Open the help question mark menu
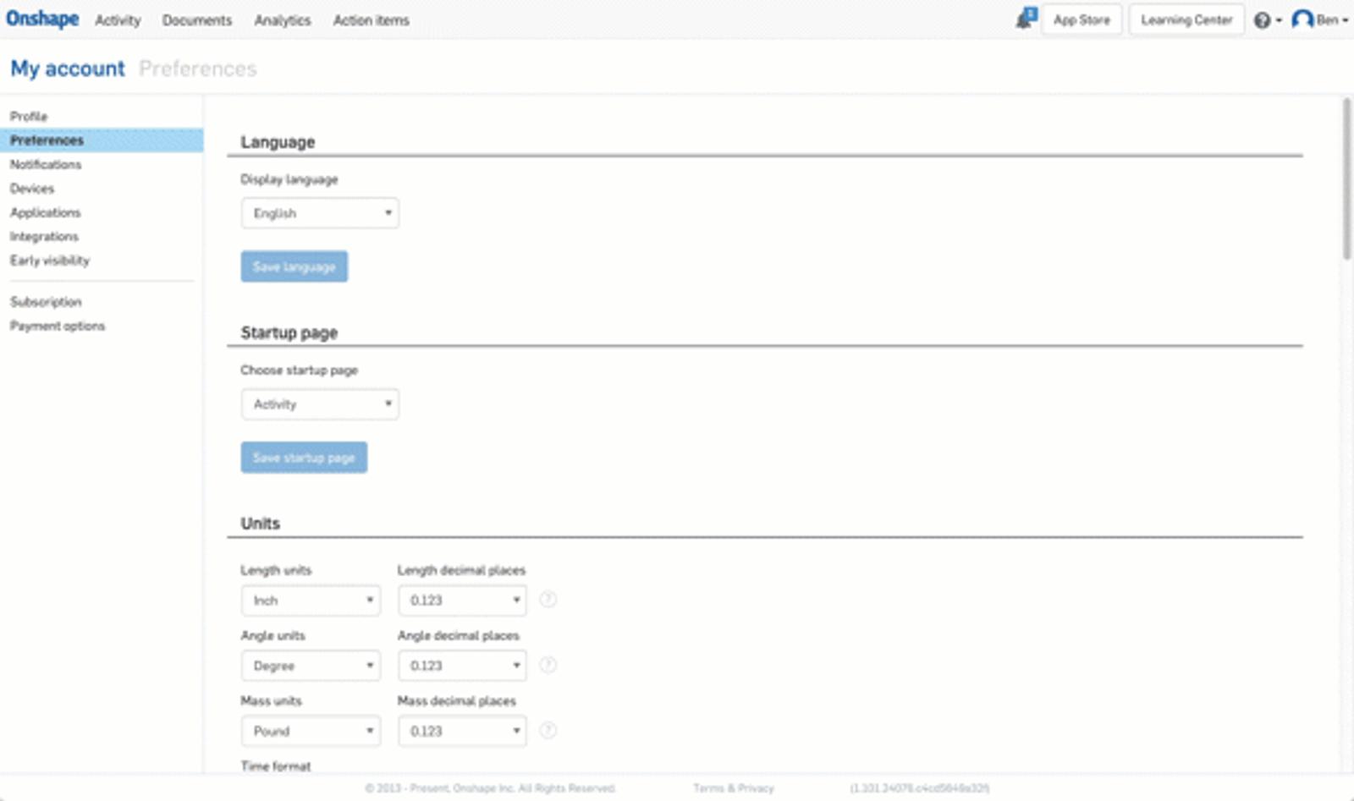This screenshot has width=1354, height=801. (x=1263, y=20)
